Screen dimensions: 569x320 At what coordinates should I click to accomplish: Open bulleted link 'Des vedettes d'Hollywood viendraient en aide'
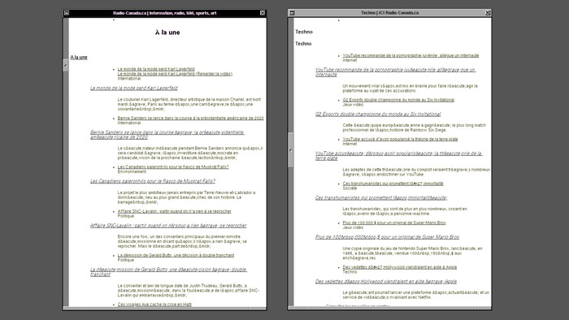400,267
